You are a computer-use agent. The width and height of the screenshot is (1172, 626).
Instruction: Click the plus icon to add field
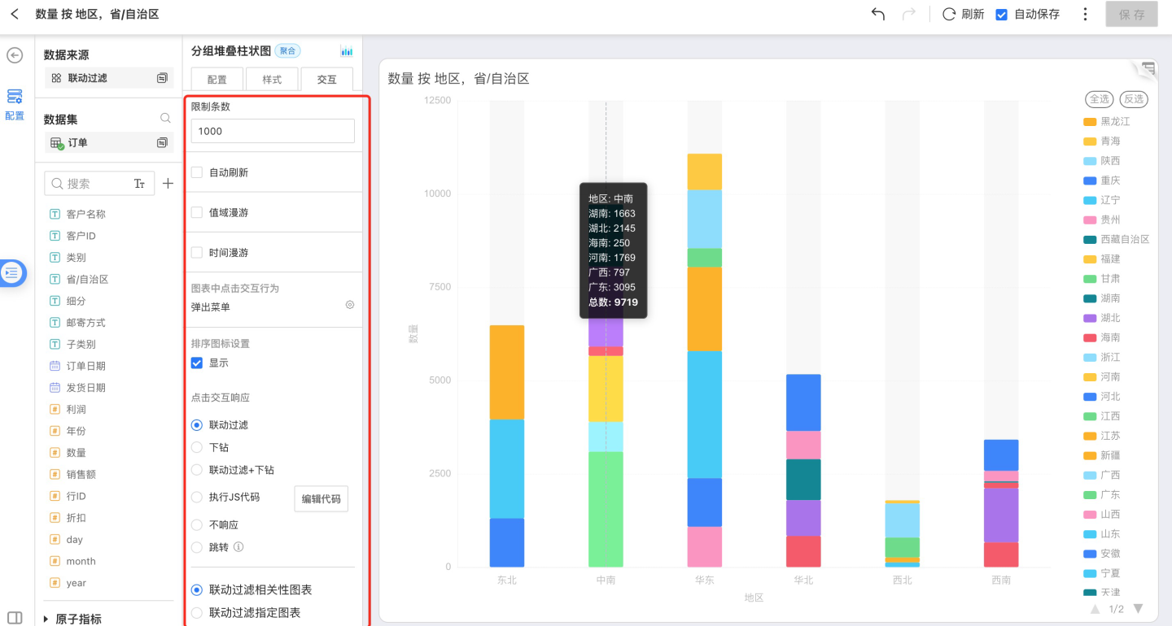click(x=168, y=184)
